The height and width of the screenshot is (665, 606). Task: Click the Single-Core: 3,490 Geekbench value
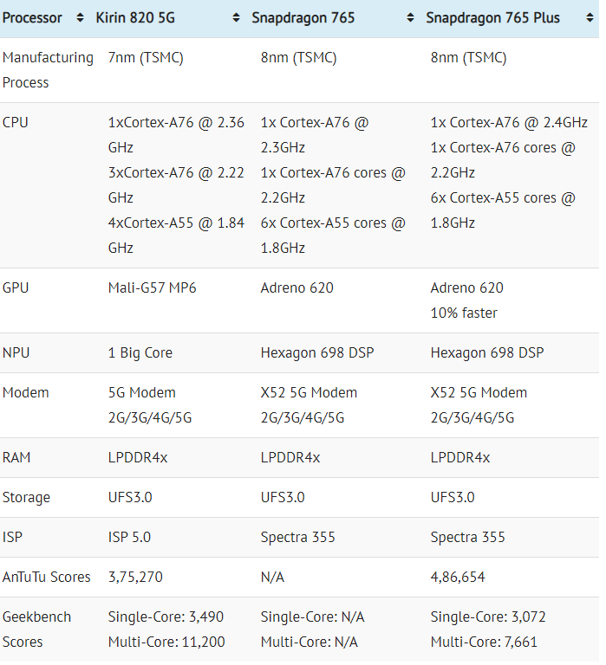click(166, 617)
